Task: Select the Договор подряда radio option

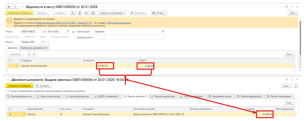Action: (x=49, y=37)
